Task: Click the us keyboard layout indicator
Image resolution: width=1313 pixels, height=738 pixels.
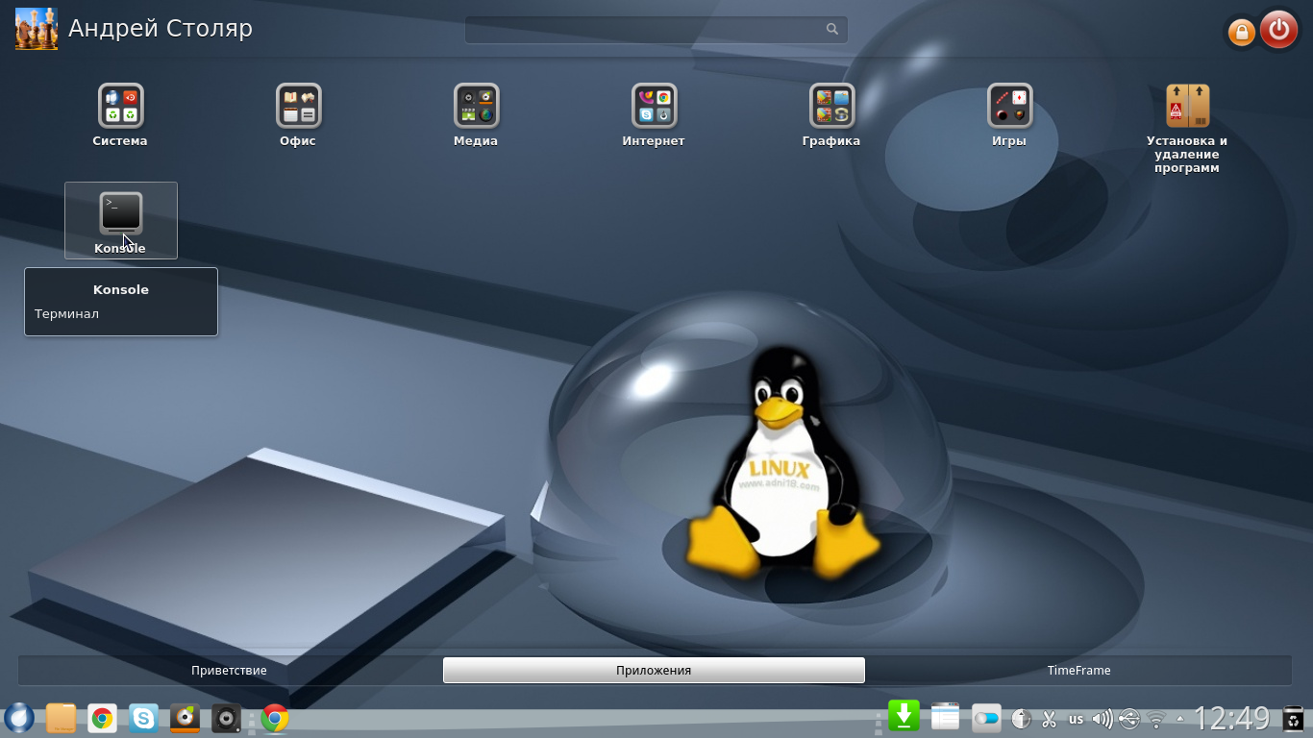Action: pos(1076,719)
